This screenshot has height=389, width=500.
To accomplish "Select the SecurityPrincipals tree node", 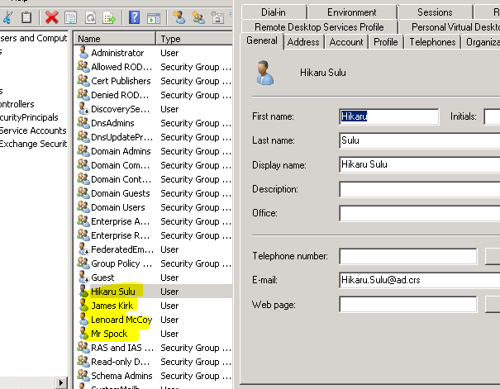I will tap(29, 117).
